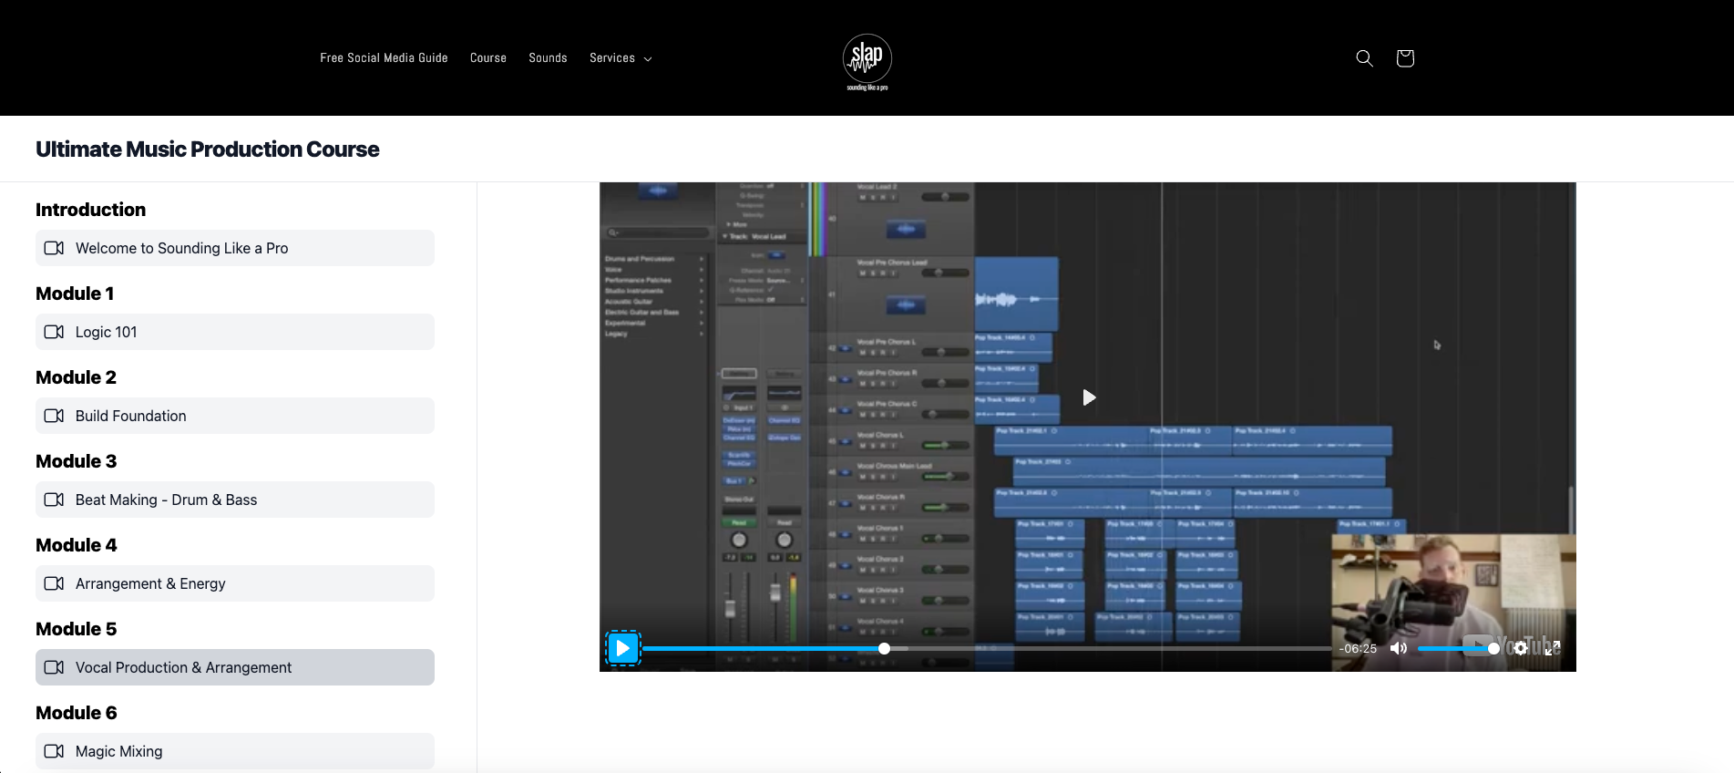
Task: Enter fullscreen video mode
Action: pyautogui.click(x=1553, y=649)
